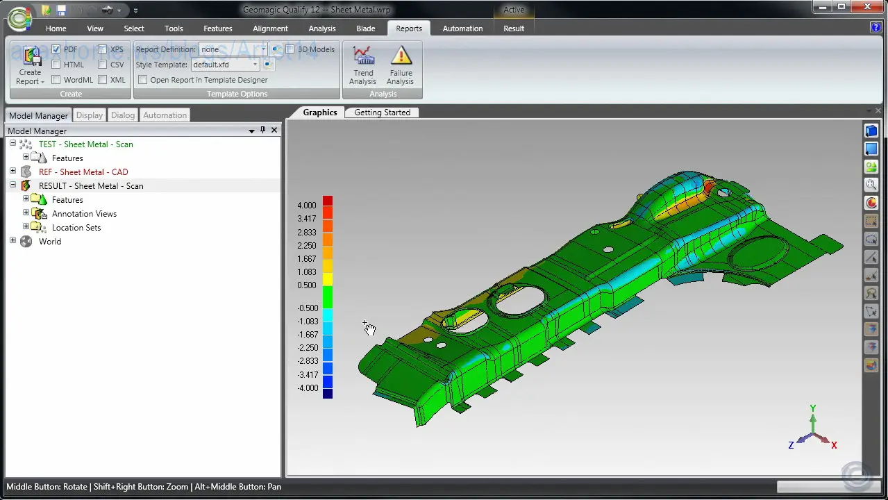This screenshot has width=888, height=500.
Task: Select the REF - Sheet Metal - CAD item
Action: 83,172
